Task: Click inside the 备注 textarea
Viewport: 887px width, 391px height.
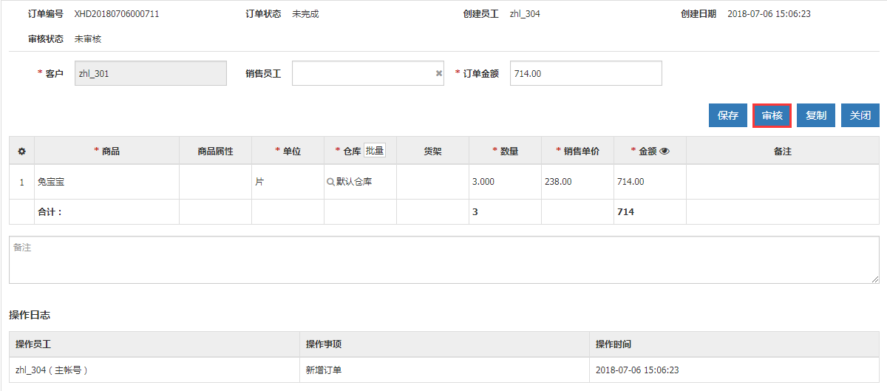Action: [443, 259]
